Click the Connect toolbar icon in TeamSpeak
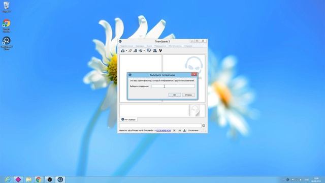Screen dimensions: 325x183 coord(123,50)
